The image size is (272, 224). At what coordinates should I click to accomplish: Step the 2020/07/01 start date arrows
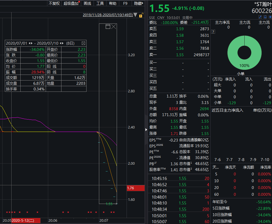30,43
